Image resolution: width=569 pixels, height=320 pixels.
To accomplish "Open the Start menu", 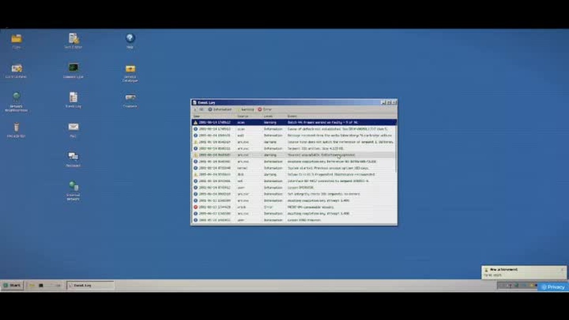I will click(12, 285).
